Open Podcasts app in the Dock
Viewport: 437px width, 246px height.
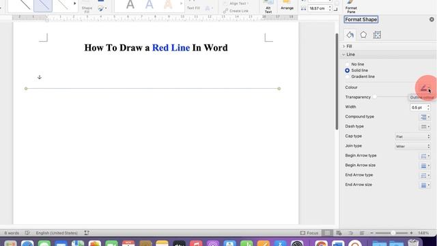213,243
